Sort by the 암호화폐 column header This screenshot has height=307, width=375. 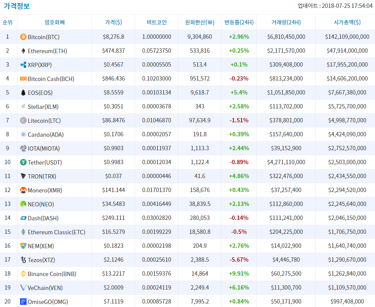(x=55, y=22)
